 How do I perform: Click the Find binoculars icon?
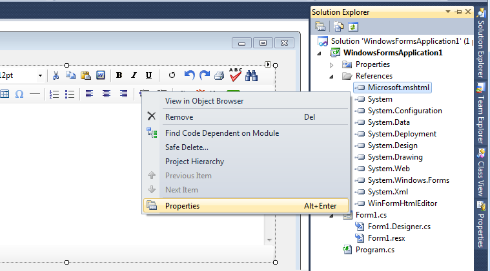tap(252, 75)
